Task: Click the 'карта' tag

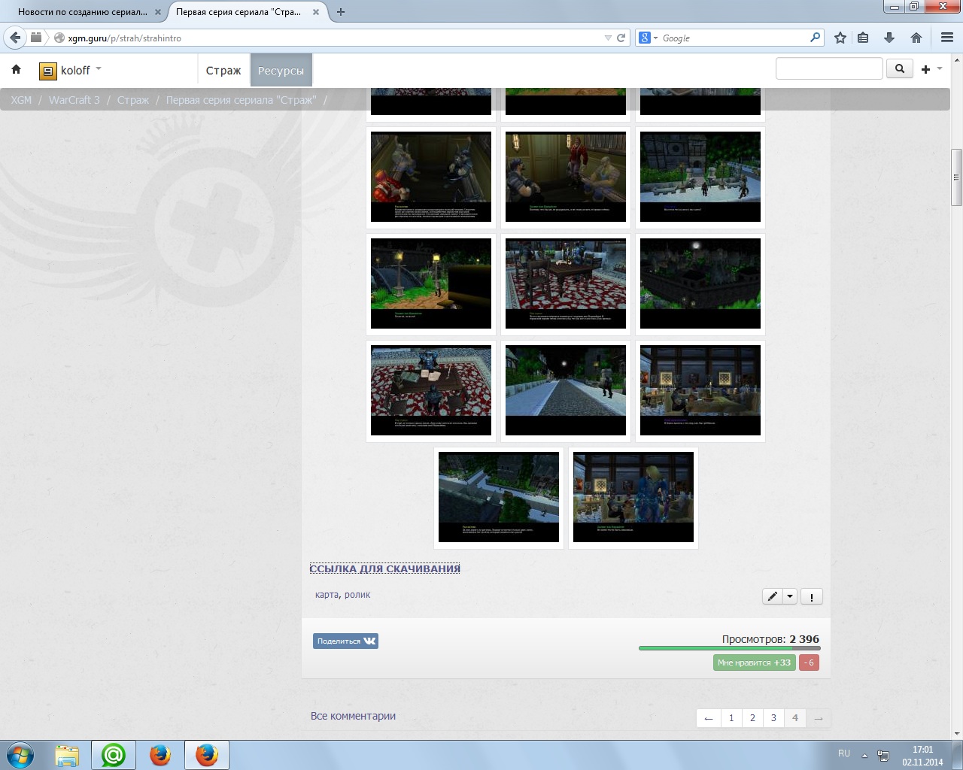Action: coord(327,595)
